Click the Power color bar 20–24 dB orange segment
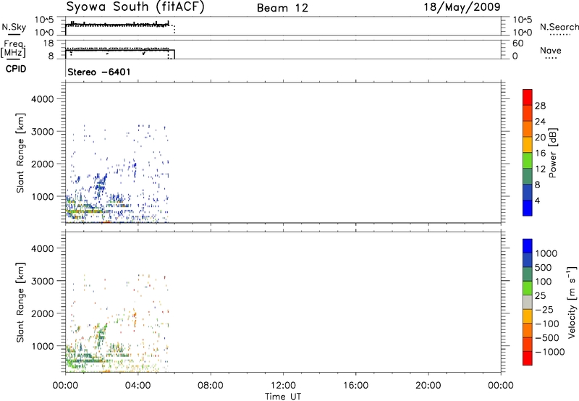Image resolution: width=579 pixels, height=401 pixels. (x=528, y=129)
